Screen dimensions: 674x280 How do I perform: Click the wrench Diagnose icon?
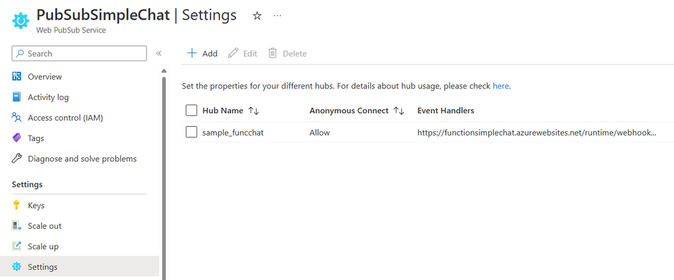(17, 159)
